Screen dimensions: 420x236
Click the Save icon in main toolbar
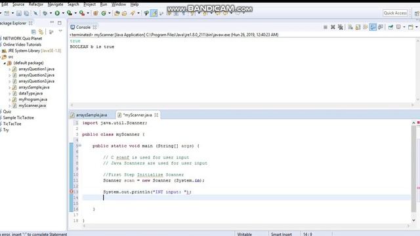click(x=19, y=13)
